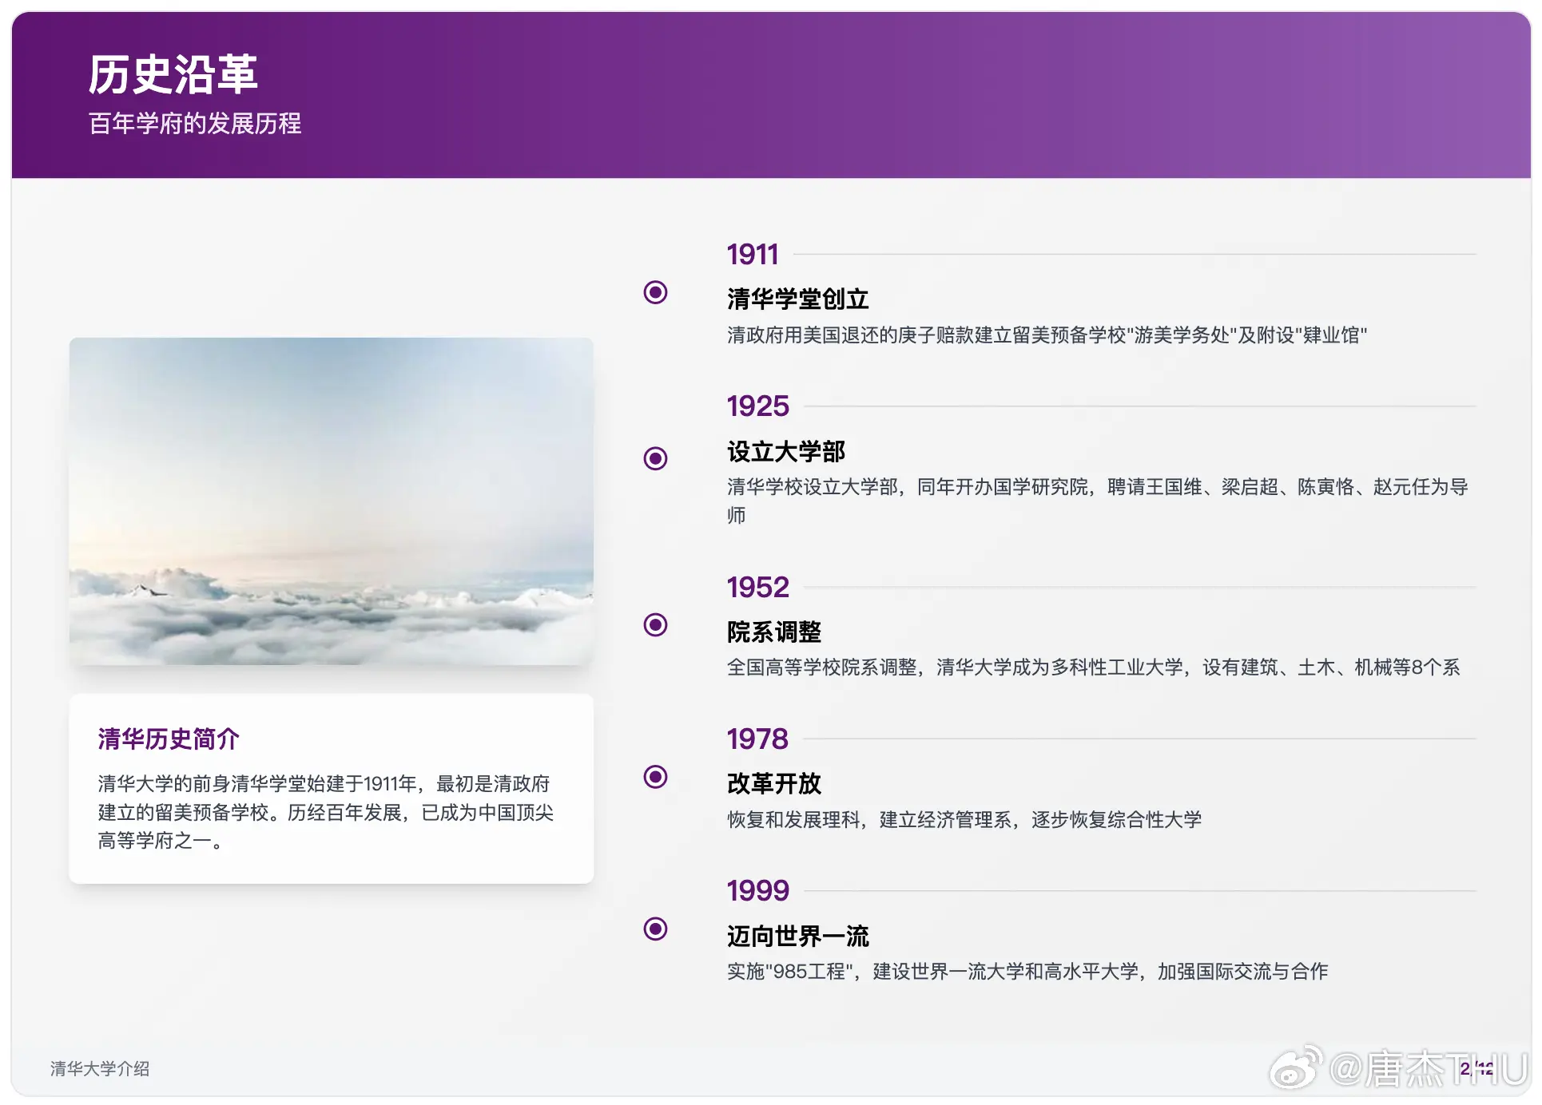
Task: Click the footer text 清华大学介绍
Action: [100, 1069]
